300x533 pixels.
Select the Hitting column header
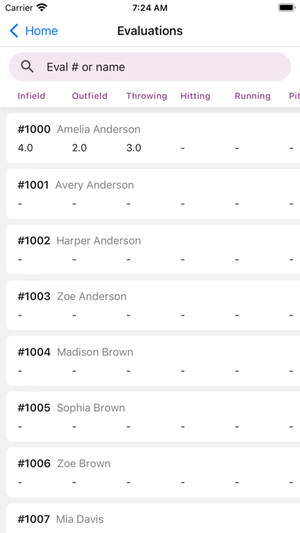pos(195,96)
